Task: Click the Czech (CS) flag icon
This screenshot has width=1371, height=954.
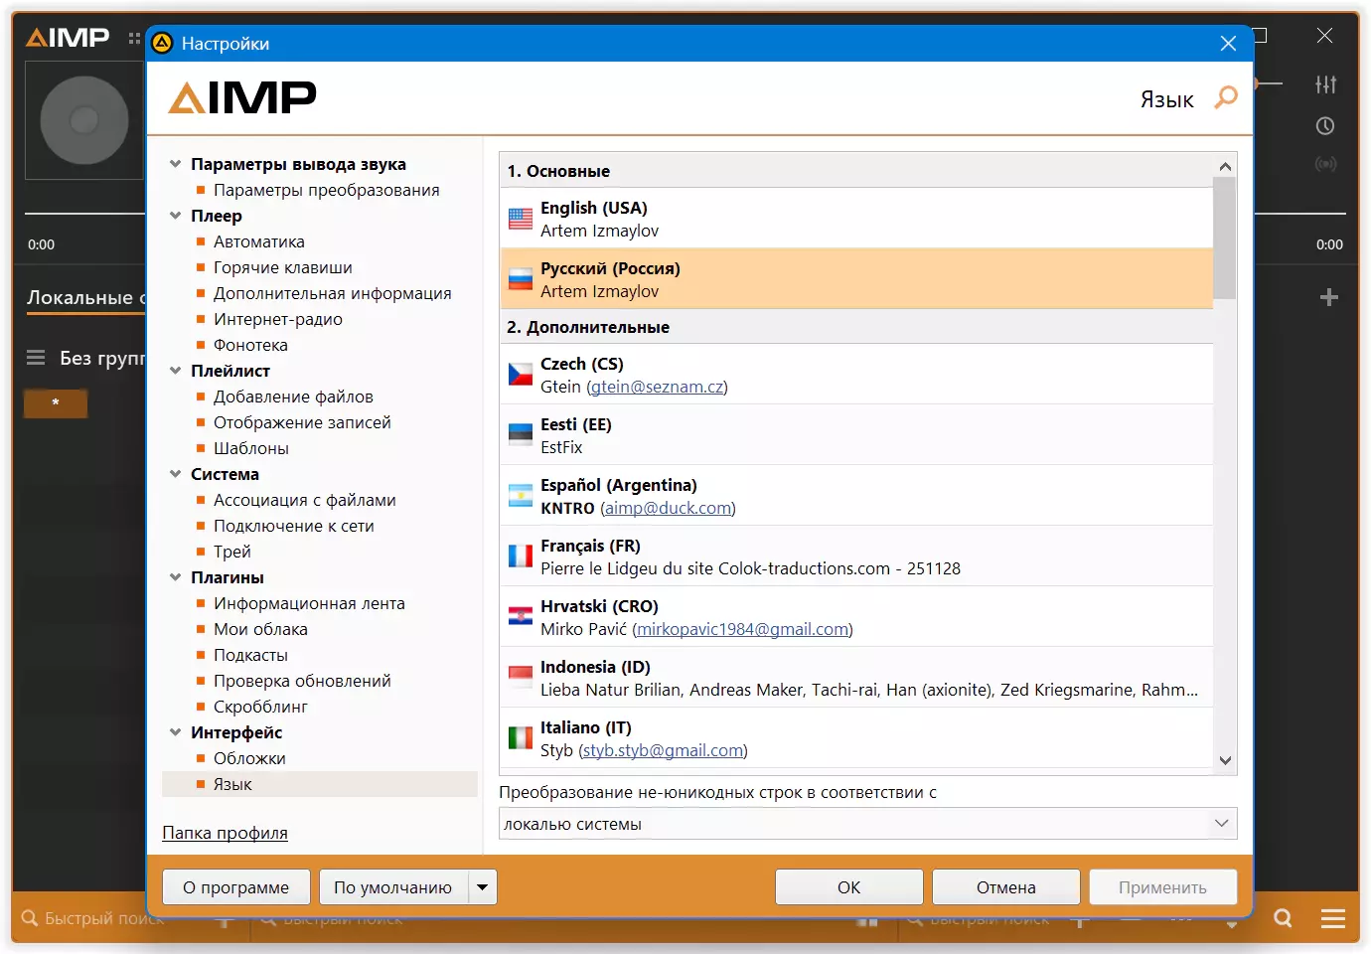Action: pos(521,375)
